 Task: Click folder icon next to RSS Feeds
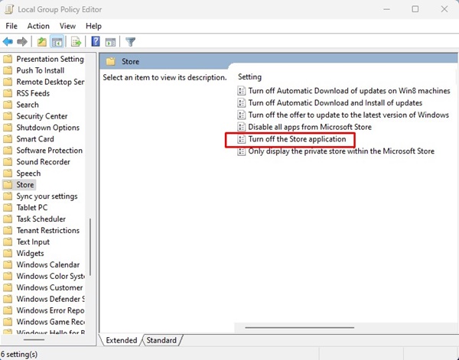tap(8, 93)
